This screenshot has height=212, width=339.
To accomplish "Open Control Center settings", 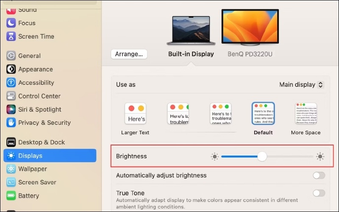I will pos(50,96).
